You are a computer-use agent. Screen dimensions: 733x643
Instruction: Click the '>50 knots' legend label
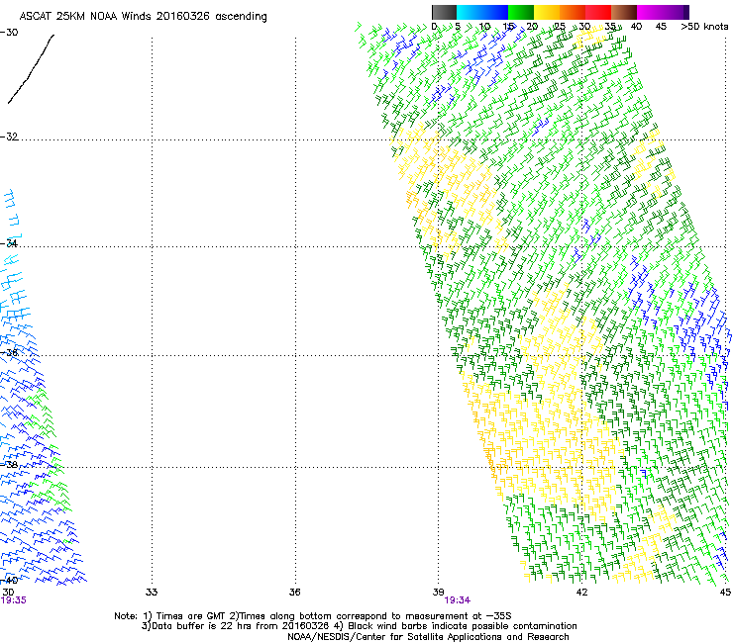point(704,27)
